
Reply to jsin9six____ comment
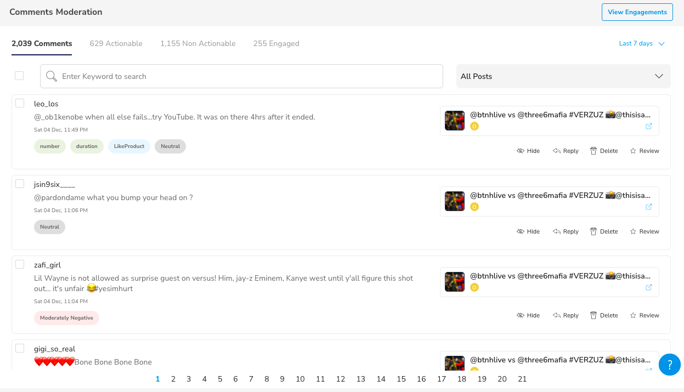566,231
